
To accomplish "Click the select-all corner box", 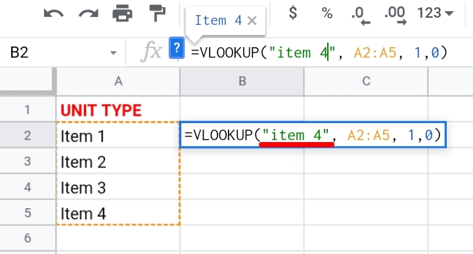I will tap(28, 81).
